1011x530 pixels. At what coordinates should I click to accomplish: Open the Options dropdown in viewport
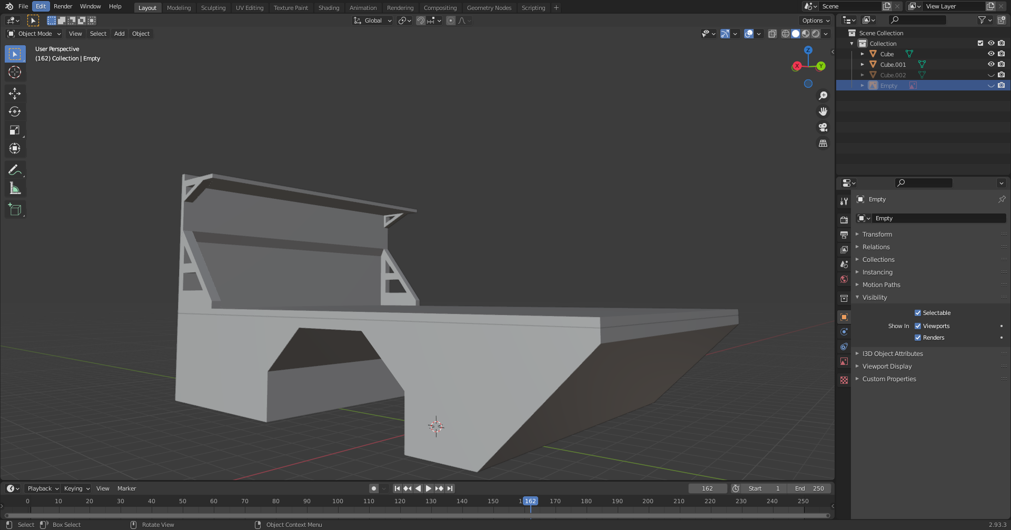pos(816,21)
